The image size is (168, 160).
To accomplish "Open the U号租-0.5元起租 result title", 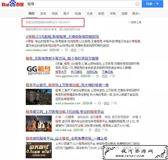I will (62, 37).
